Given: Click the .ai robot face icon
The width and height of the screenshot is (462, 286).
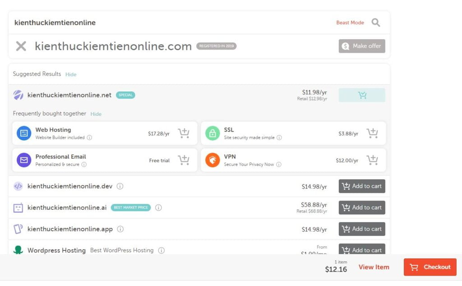Looking at the screenshot, I should tap(18, 208).
